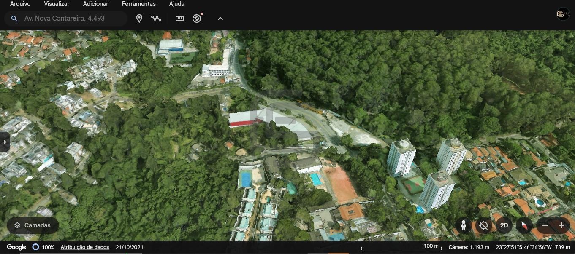The width and height of the screenshot is (575, 254).
Task: Open the Camadas layers panel
Action: point(33,225)
